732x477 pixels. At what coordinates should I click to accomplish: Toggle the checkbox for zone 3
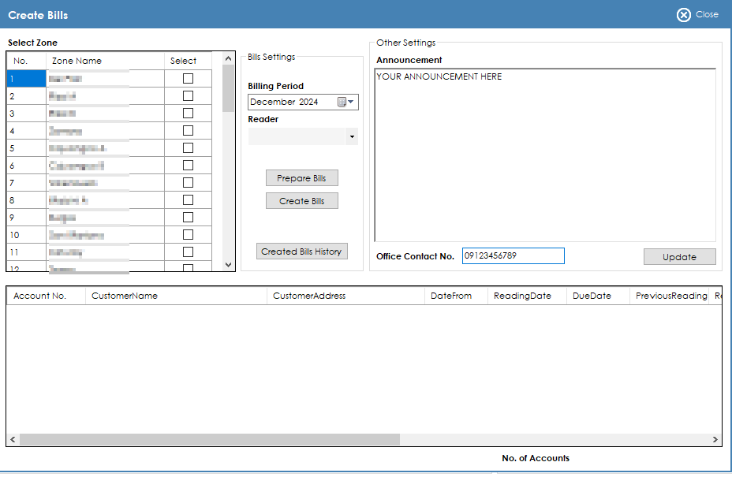[188, 113]
